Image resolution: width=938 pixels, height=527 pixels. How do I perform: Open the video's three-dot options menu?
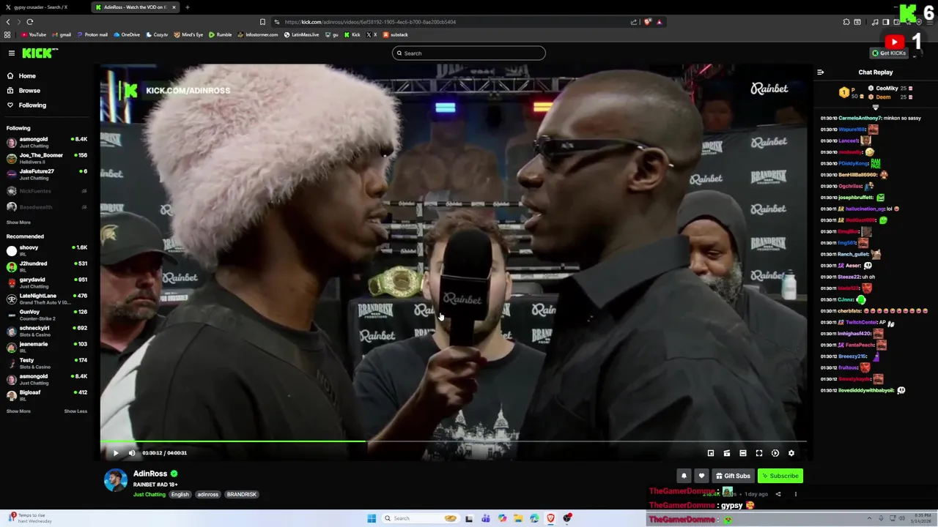(796, 494)
